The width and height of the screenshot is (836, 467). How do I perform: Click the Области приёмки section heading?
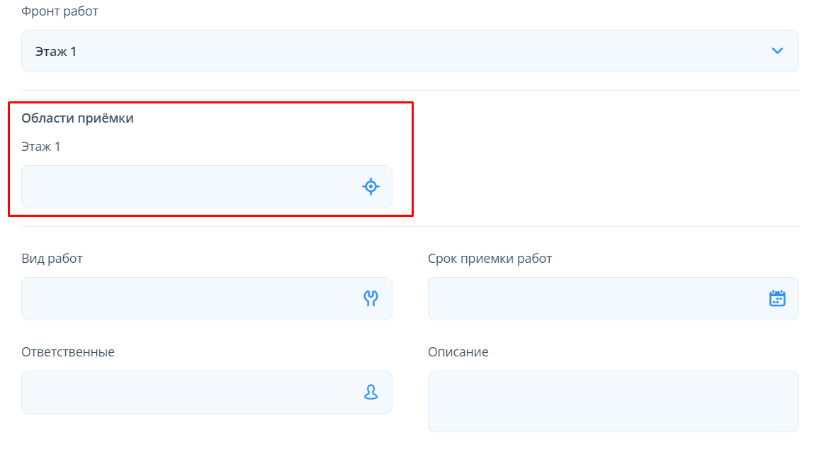tap(77, 118)
